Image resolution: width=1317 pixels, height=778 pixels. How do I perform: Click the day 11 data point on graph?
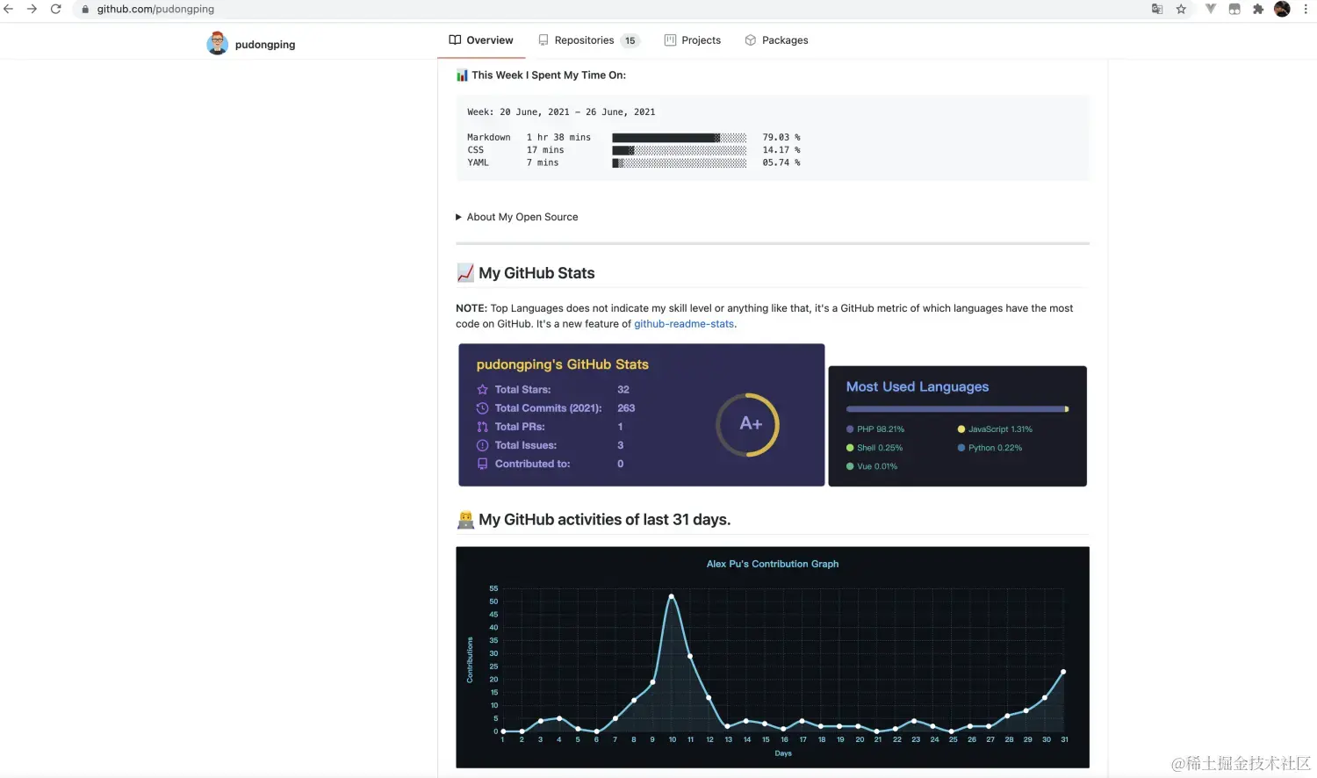coord(690,656)
